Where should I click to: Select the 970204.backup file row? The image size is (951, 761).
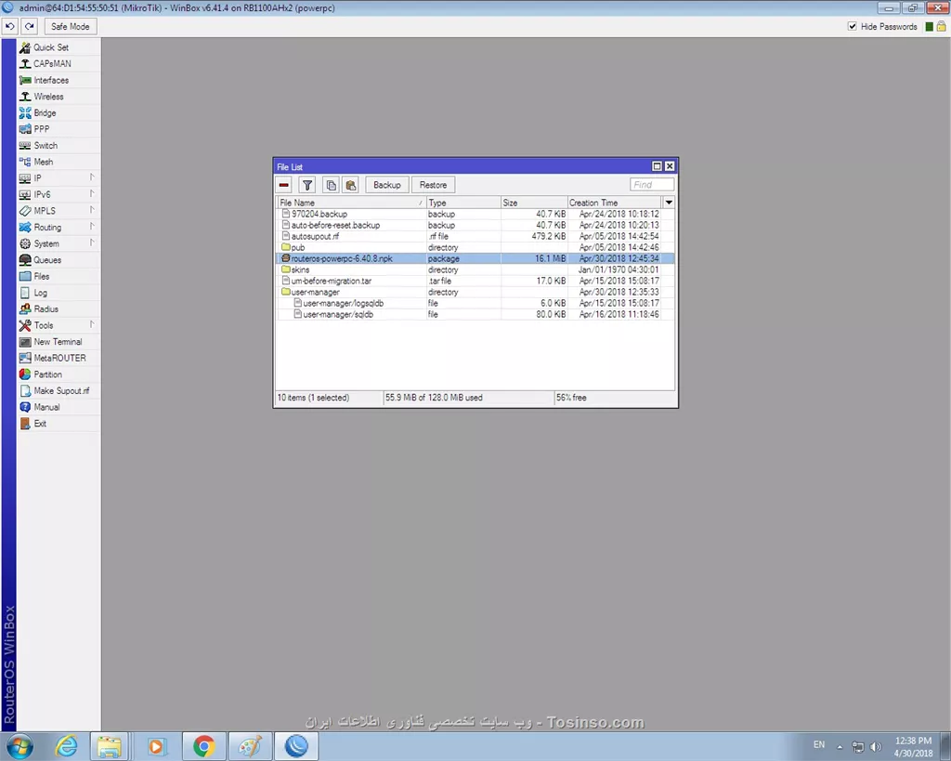475,215
